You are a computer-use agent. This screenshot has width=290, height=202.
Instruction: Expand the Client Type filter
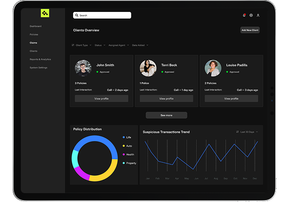(x=83, y=45)
